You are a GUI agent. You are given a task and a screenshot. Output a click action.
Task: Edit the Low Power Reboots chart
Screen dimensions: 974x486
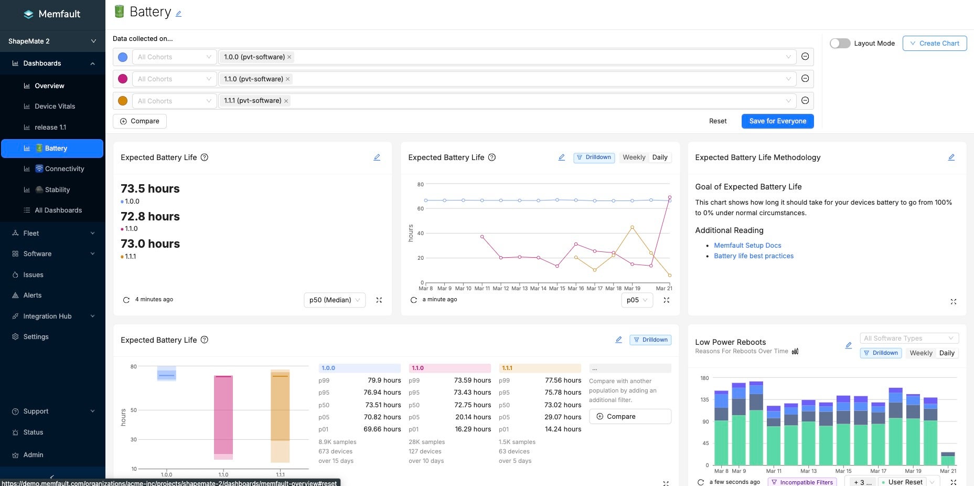click(848, 345)
